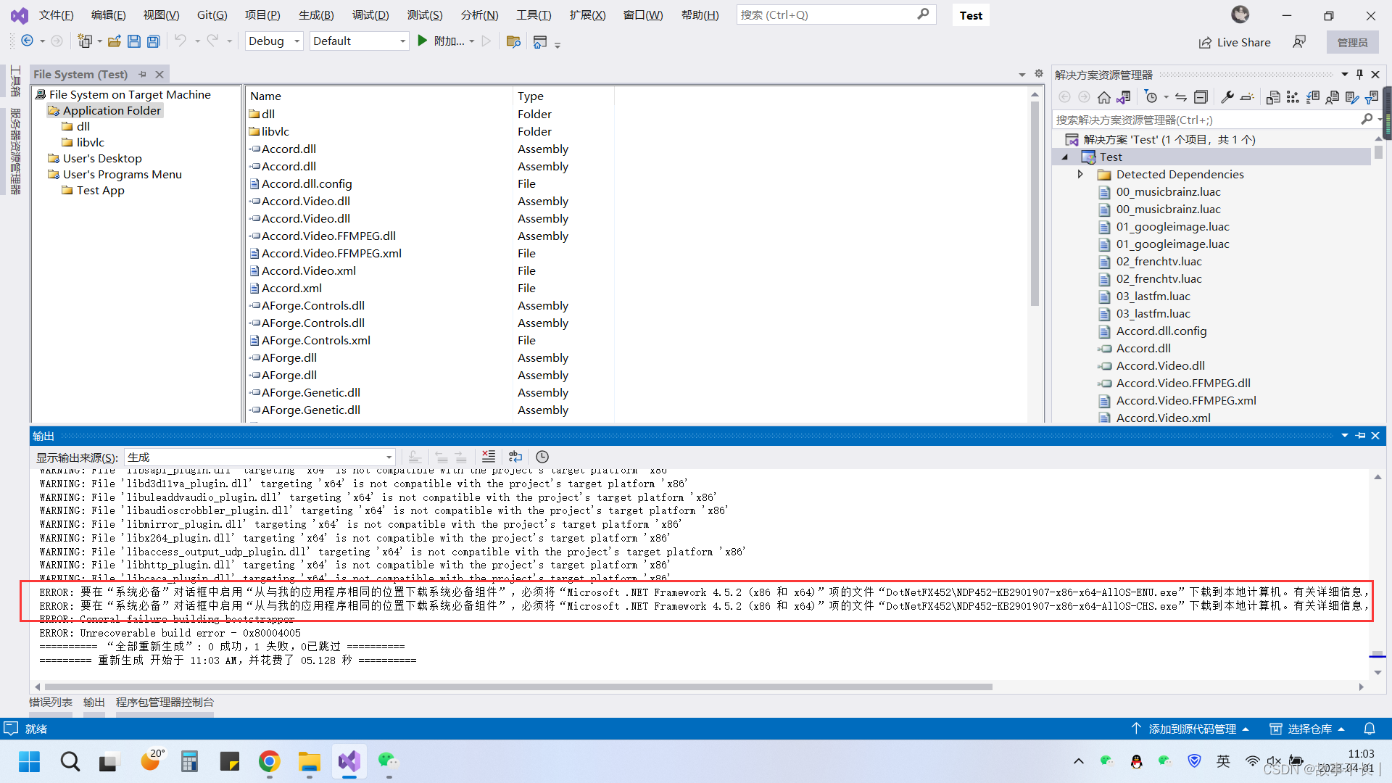This screenshot has height=783, width=1392.
Task: Click Collapse All icon in Solution Explorer
Action: click(x=1201, y=97)
